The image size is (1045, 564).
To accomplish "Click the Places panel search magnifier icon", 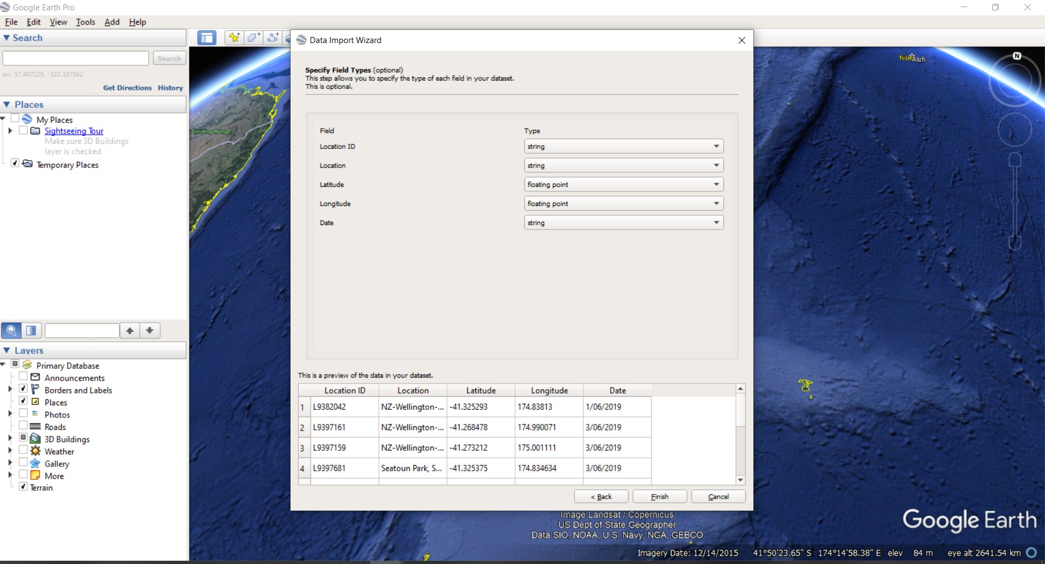I will pos(11,330).
